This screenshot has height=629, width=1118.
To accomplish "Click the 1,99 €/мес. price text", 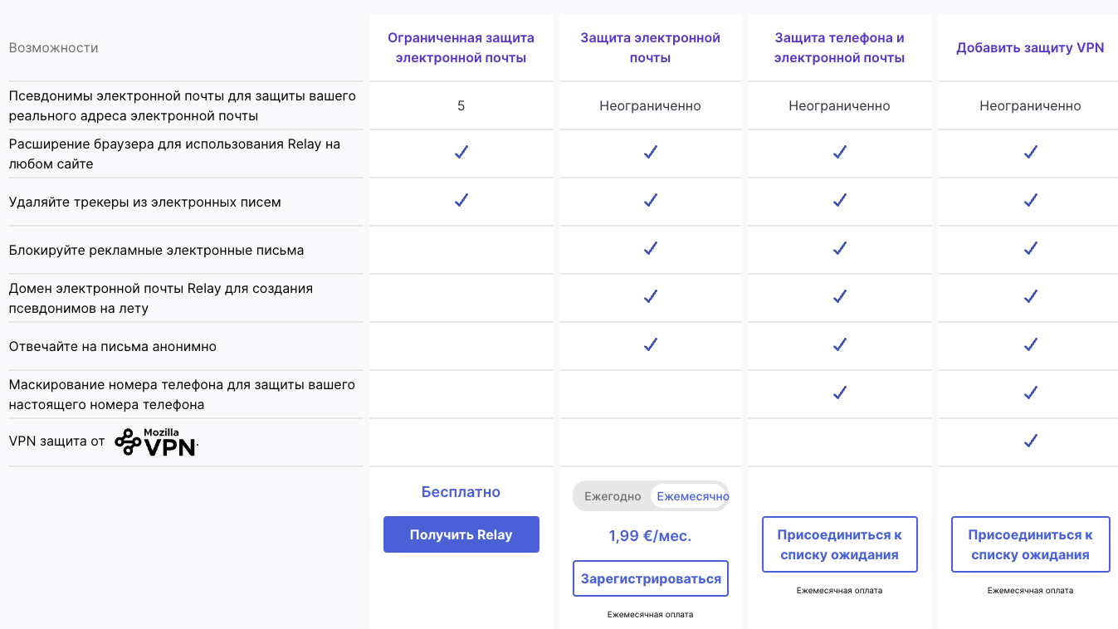I will tap(650, 536).
